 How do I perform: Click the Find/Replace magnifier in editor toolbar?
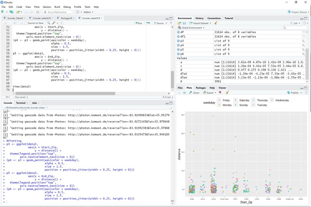coord(49,23)
